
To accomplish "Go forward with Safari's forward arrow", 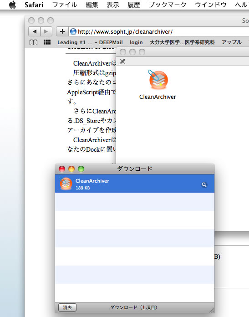I will [46, 31].
